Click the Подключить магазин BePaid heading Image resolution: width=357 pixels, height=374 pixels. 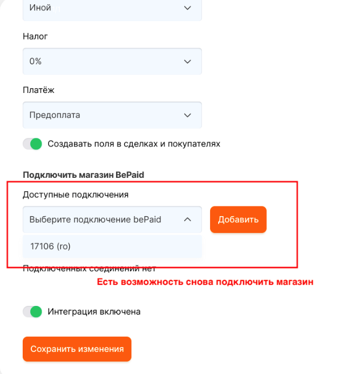[x=83, y=175]
